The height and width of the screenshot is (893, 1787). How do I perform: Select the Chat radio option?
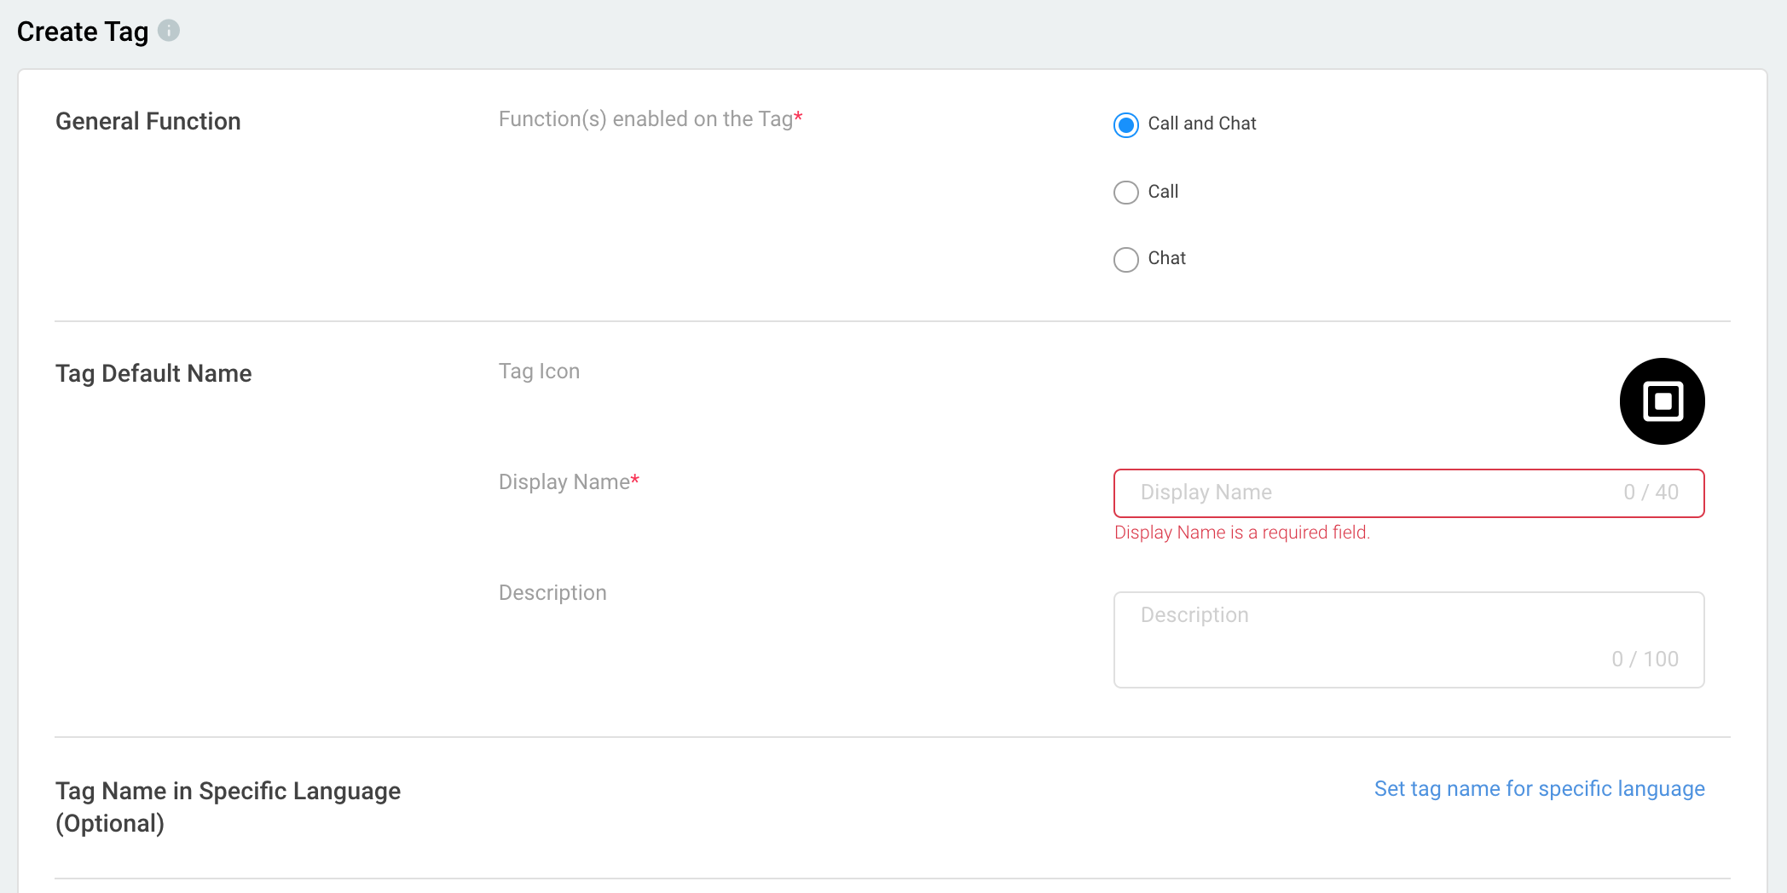coord(1126,259)
